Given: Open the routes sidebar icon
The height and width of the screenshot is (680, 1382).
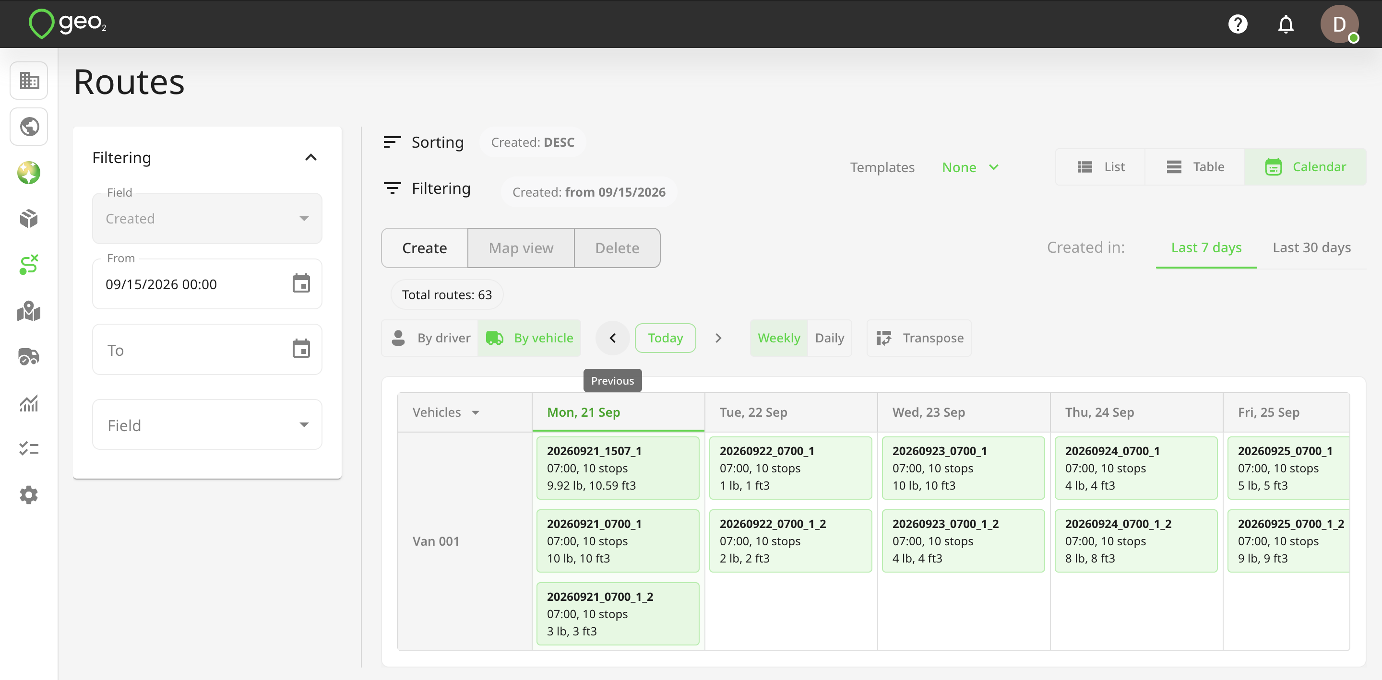Looking at the screenshot, I should tap(29, 264).
